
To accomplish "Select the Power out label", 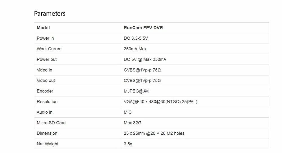I will [47, 59].
